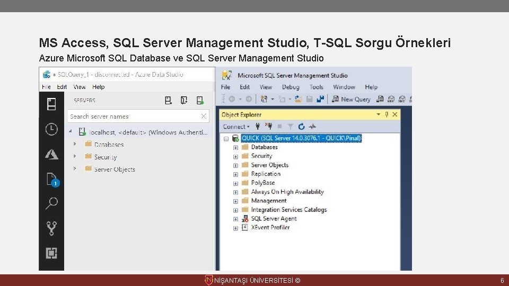Open Help menu in Azure Data Studio
This screenshot has height=286, width=509.
pyautogui.click(x=99, y=87)
